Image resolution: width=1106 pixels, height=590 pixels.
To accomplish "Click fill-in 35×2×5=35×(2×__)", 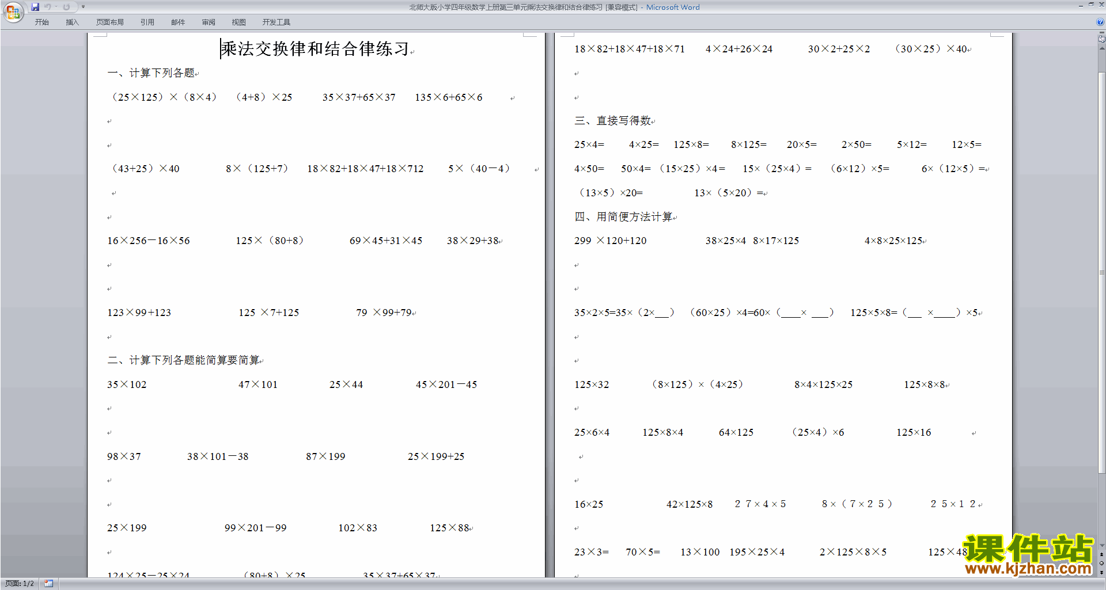I will (x=624, y=313).
